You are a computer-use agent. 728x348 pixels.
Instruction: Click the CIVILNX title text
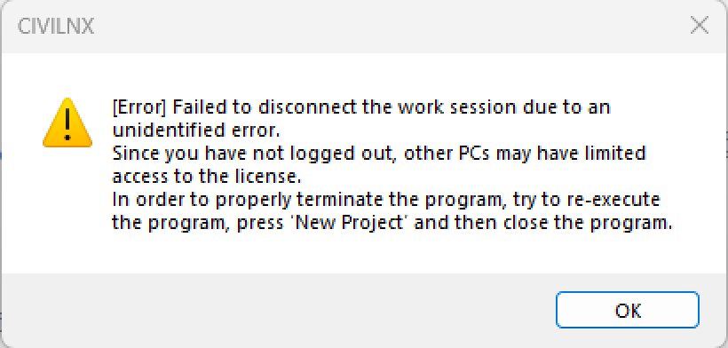click(x=56, y=27)
